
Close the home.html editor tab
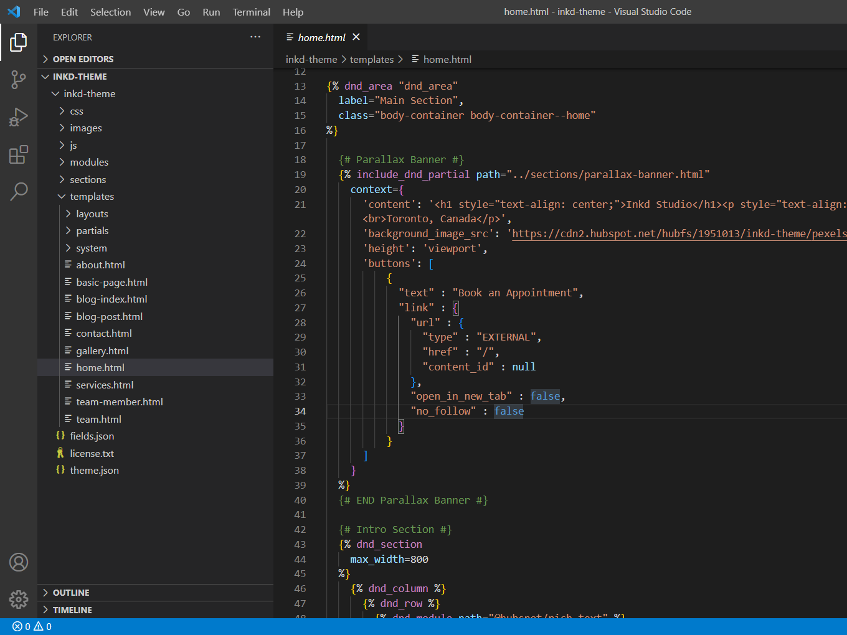pos(356,37)
